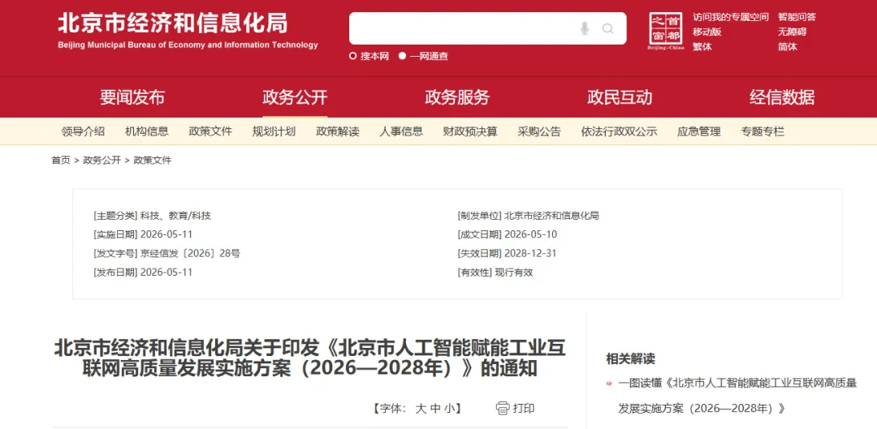The width and height of the screenshot is (877, 429).
Task: Go to 依法行政双公示 submenu
Action: (x=619, y=132)
